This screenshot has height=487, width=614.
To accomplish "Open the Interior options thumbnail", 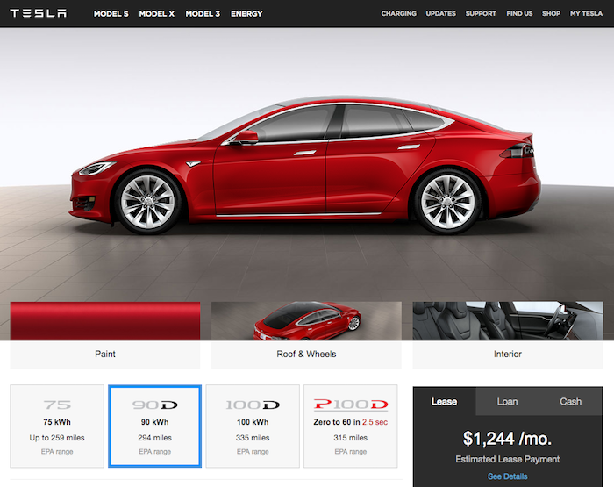I will (x=507, y=333).
